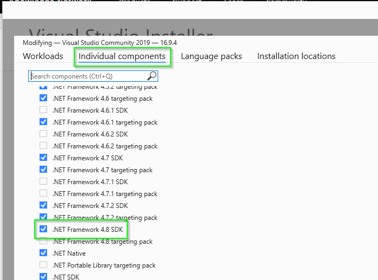Click the '.NET Framework 4.7 SDK' label

point(88,158)
